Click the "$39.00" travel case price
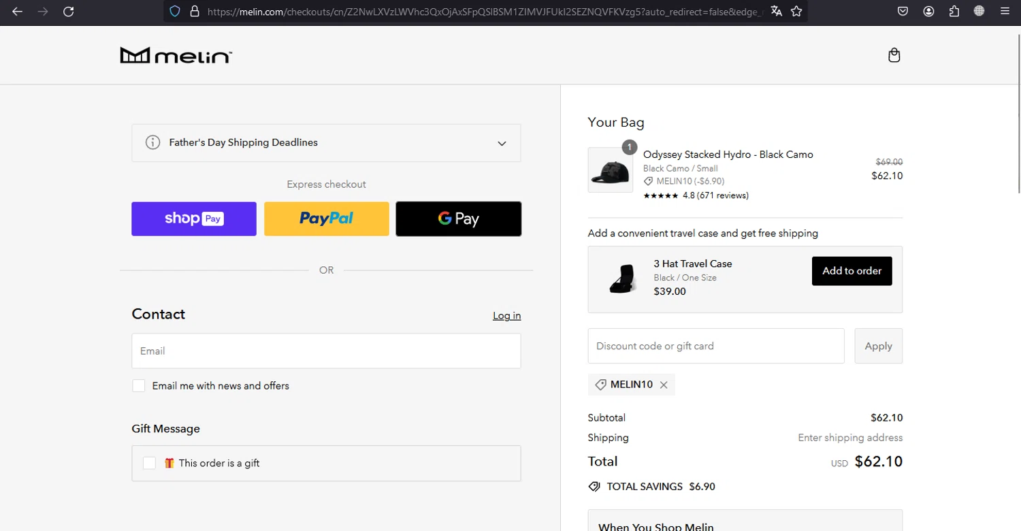1021x531 pixels. tap(670, 291)
